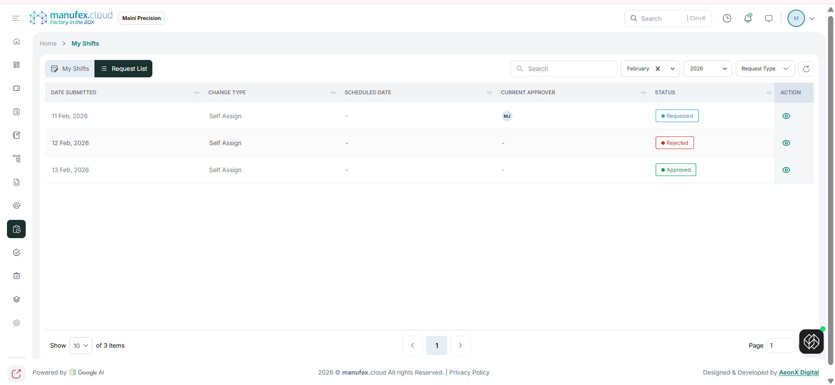
Task: Clear the February month filter
Action: [x=658, y=69]
